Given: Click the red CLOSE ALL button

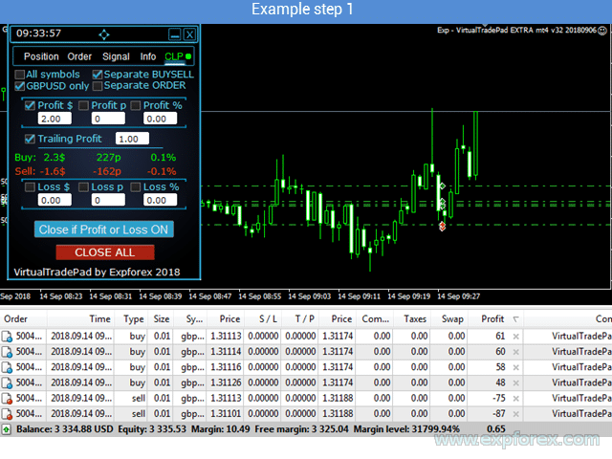Looking at the screenshot, I should tap(105, 252).
